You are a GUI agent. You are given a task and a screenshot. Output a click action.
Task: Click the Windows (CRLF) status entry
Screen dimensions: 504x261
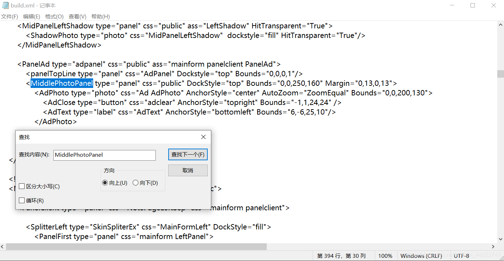click(x=421, y=256)
